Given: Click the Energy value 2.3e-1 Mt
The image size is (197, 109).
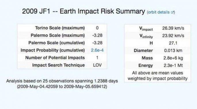Looking at the screenshot, I should 173,65.
